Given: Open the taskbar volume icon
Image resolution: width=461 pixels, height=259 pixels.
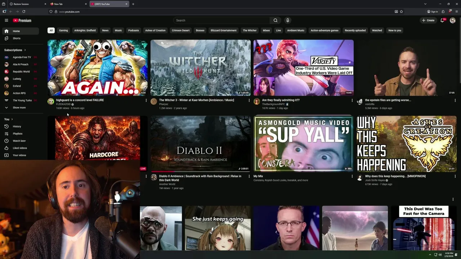Looking at the screenshot, I should pyautogui.click(x=440, y=255).
